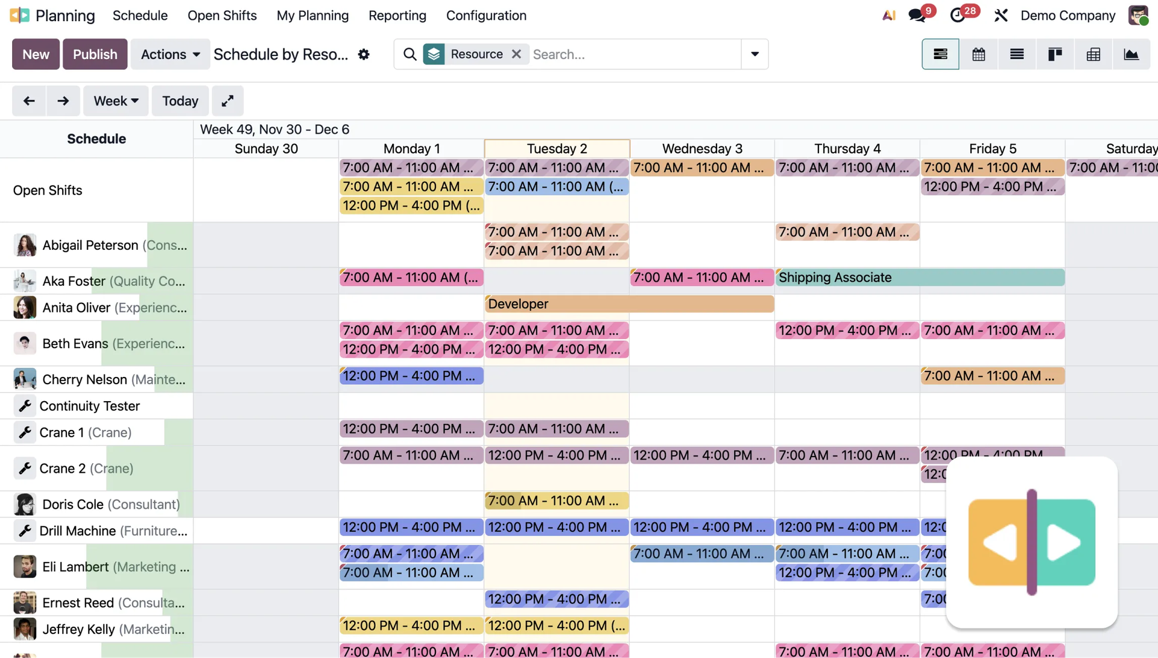1158x658 pixels.
Task: Click Aka Foster's avatar
Action: click(x=25, y=281)
